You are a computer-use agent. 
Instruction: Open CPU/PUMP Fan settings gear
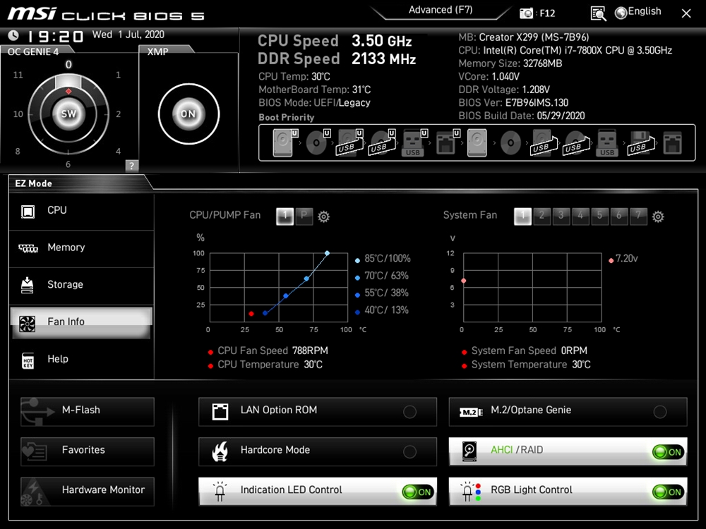324,217
